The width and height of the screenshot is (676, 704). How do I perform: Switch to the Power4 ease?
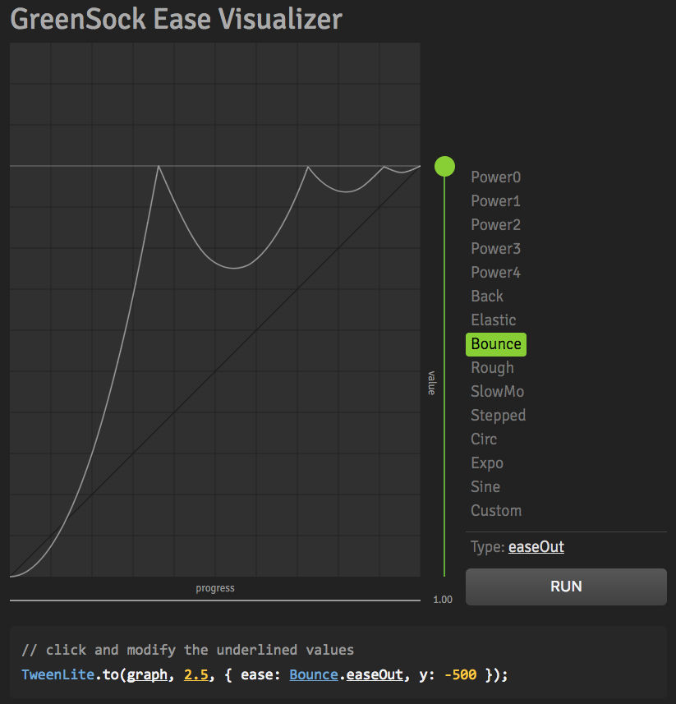click(x=495, y=273)
